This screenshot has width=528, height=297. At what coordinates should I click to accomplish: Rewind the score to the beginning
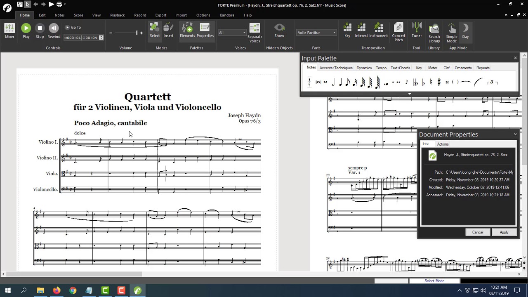tap(54, 31)
